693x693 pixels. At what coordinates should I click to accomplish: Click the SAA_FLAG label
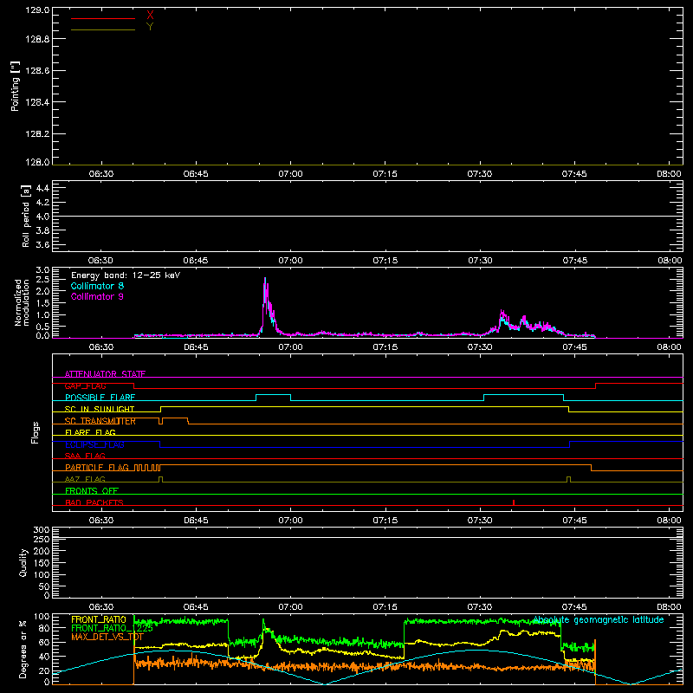85,456
